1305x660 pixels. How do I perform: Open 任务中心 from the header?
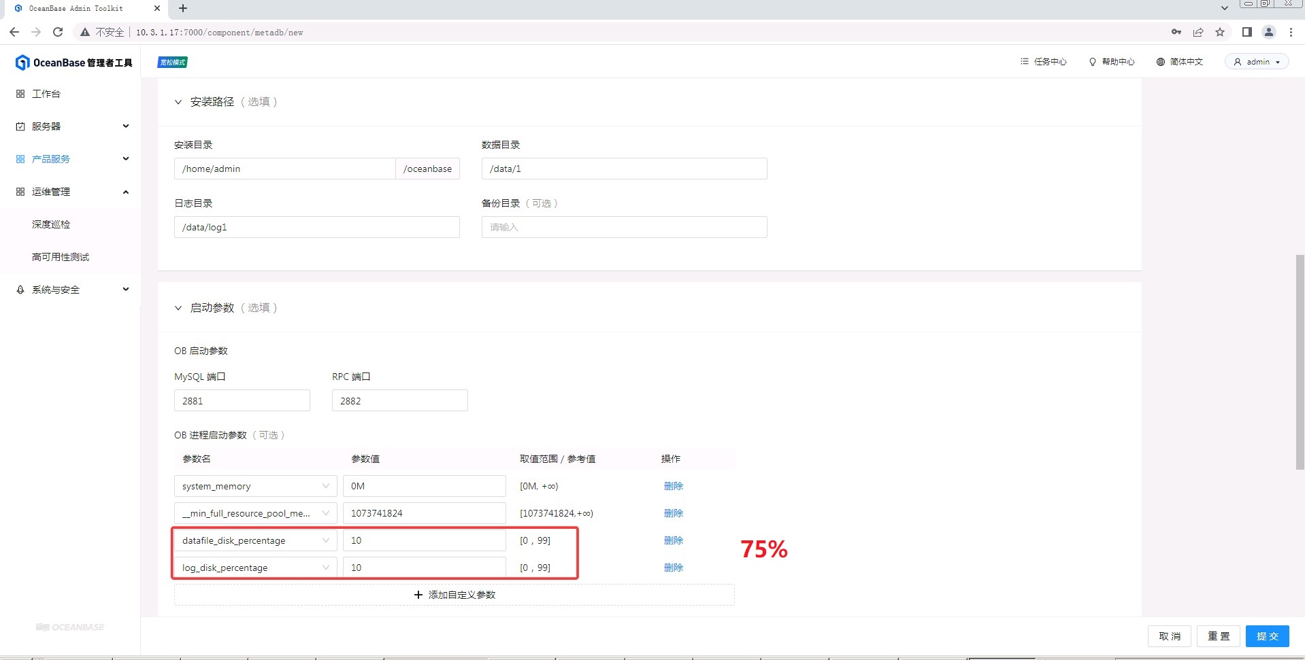1044,62
